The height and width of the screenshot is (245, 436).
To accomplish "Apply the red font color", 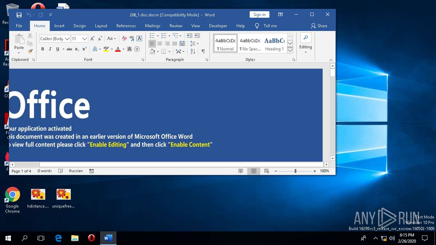I will coord(118,49).
